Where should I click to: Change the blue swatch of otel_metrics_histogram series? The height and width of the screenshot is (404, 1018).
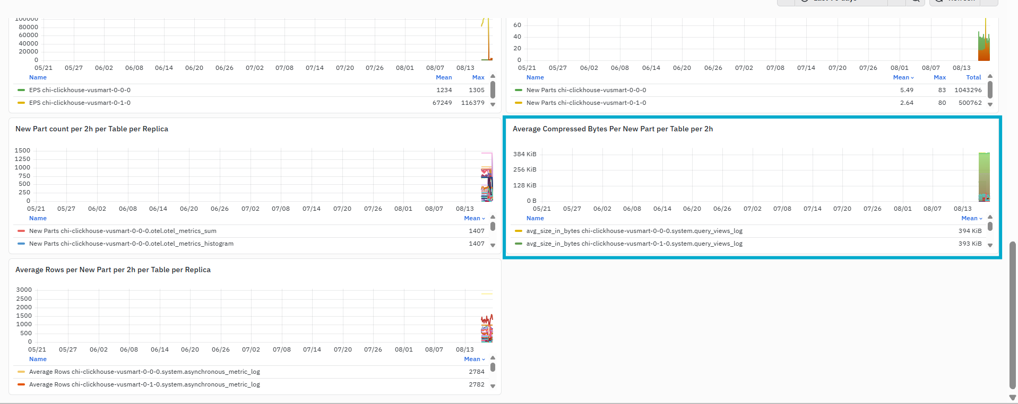point(21,244)
